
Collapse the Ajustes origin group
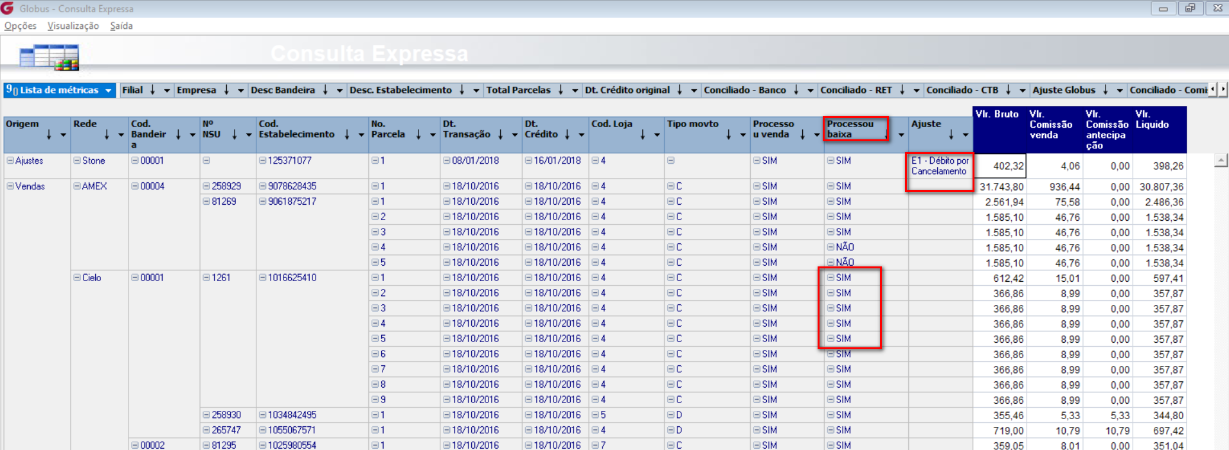pos(10,160)
